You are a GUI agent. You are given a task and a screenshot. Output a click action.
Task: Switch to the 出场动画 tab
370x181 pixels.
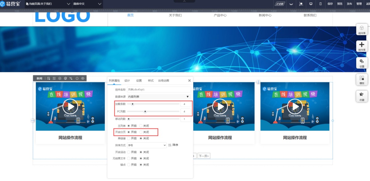pyautogui.click(x=163, y=81)
